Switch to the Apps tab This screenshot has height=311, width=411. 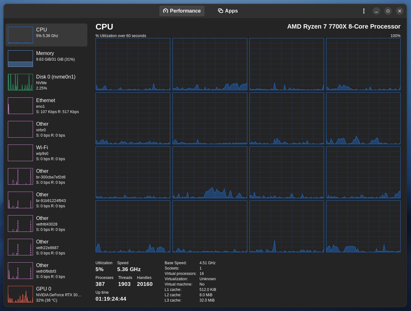tap(228, 11)
